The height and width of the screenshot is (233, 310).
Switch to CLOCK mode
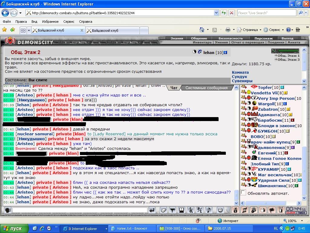click(291, 213)
